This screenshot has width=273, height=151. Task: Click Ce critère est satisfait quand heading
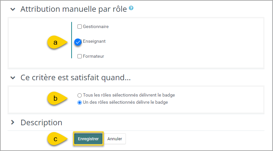[x=76, y=78]
